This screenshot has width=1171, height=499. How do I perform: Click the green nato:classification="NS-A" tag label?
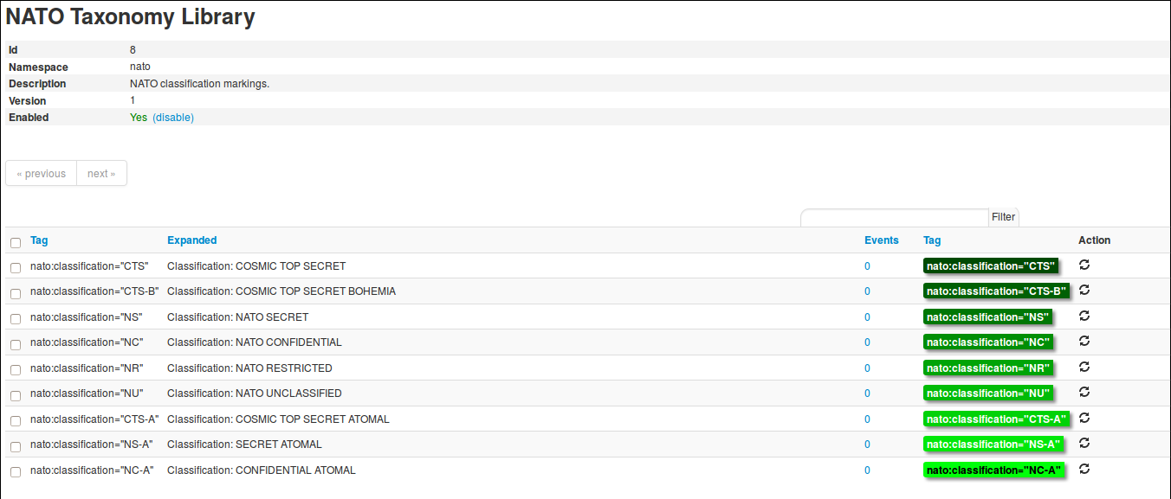(x=993, y=445)
